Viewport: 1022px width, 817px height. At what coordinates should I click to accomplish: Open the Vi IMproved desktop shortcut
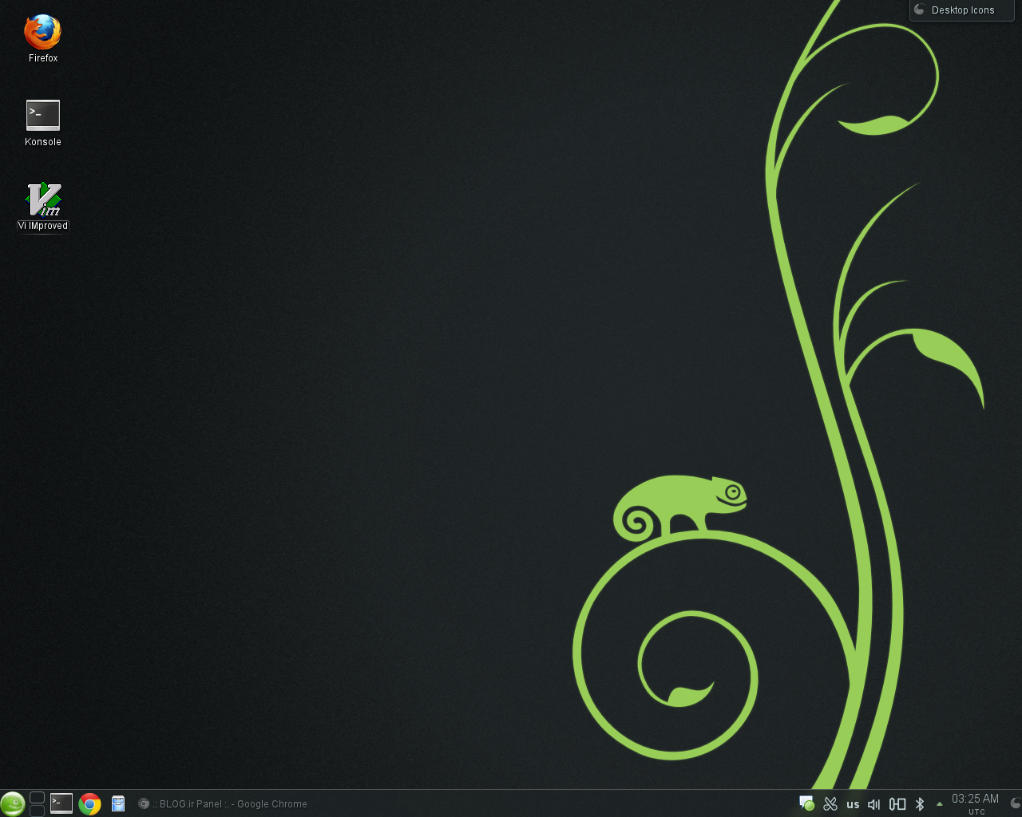tap(43, 200)
